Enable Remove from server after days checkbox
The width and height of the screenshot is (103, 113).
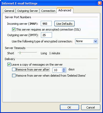(x=14, y=70)
